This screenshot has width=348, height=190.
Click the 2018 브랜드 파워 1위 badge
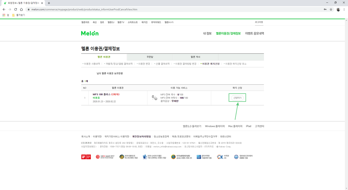pos(182,157)
